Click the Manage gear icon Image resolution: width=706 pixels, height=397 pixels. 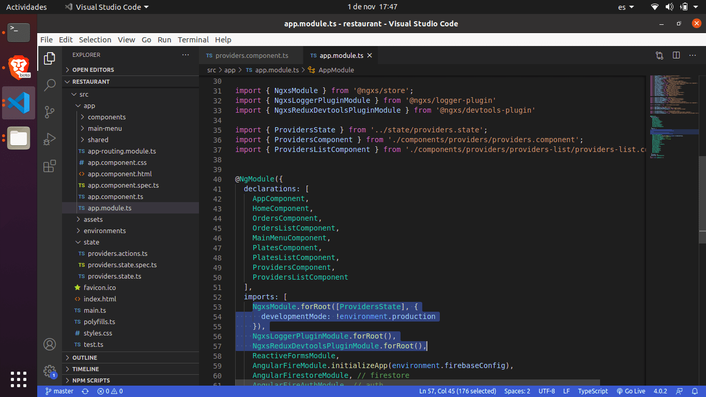pyautogui.click(x=50, y=371)
